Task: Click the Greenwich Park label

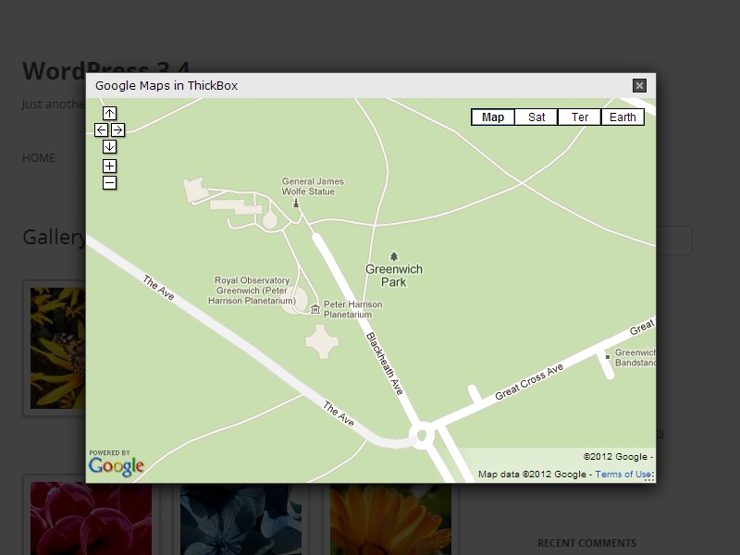Action: (394, 276)
